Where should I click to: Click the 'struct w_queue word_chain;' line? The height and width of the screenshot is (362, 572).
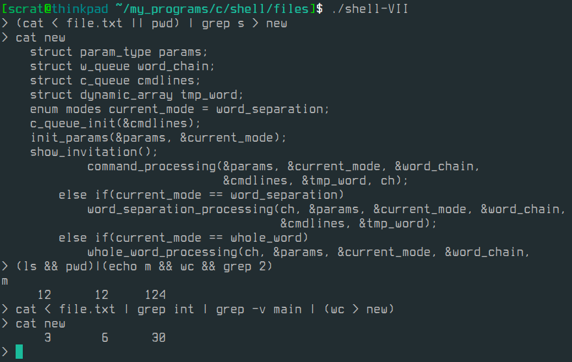pos(122,66)
